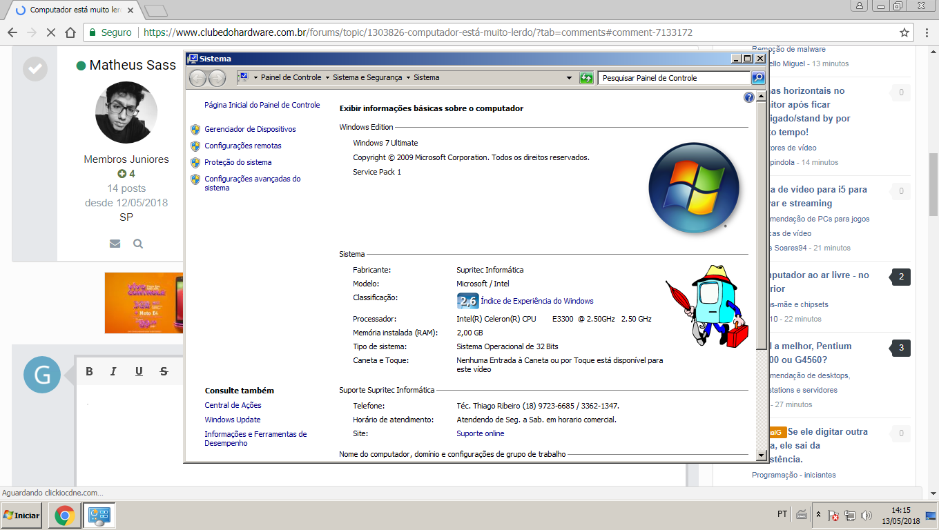Click the 2,6 Windows Experience rating badge

(x=467, y=301)
